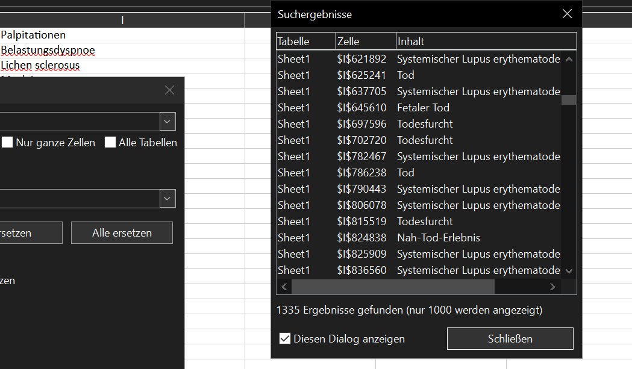Click the horizontal scrollbar thumb in results
Viewport: 632px width, 369px height.
(x=392, y=287)
